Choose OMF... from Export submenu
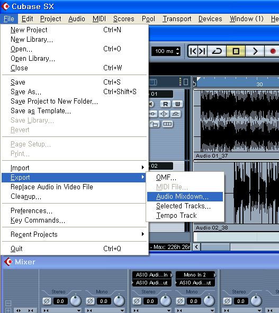This screenshot has height=313, width=279. [x=185, y=178]
